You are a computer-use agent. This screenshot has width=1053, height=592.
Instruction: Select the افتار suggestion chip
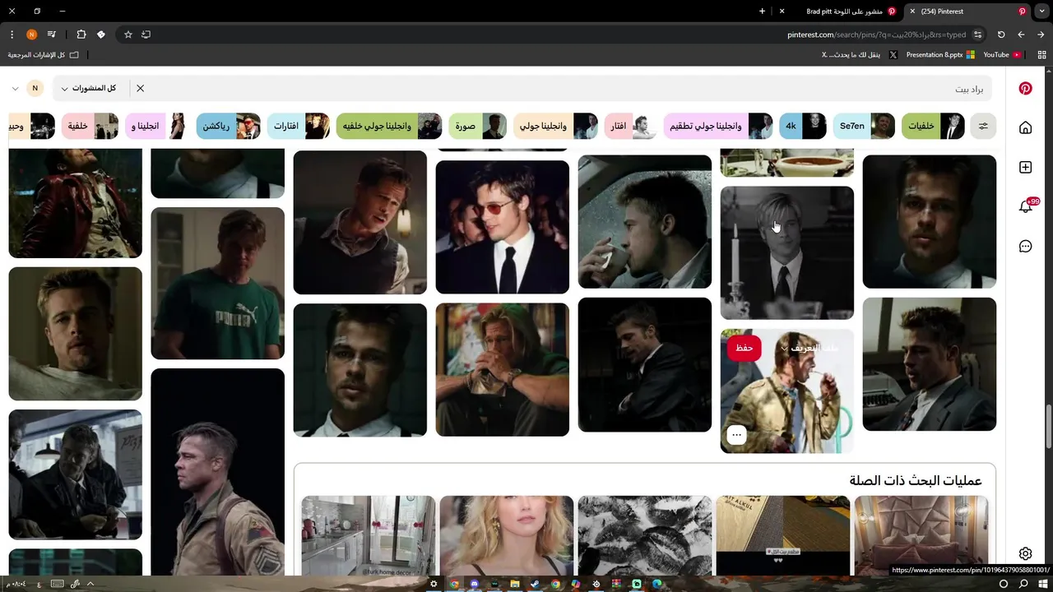pyautogui.click(x=631, y=126)
